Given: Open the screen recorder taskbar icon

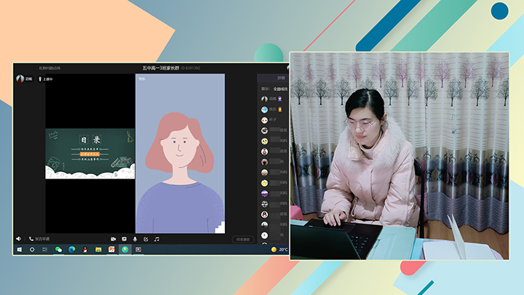Looking at the screenshot, I should point(138,250).
